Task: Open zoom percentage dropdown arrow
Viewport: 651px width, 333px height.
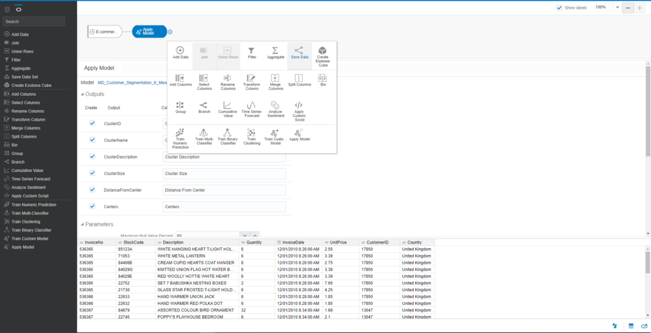Action: tap(617, 8)
